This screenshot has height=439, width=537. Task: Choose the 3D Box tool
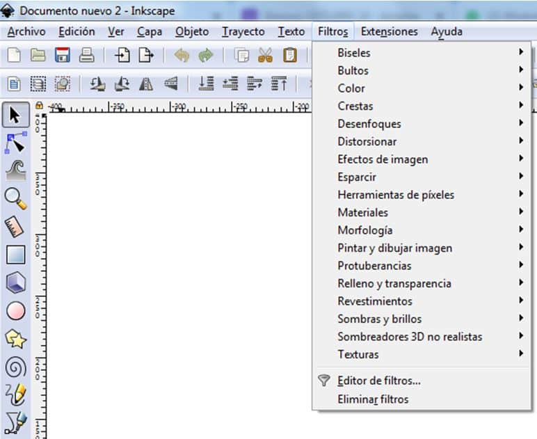(15, 283)
